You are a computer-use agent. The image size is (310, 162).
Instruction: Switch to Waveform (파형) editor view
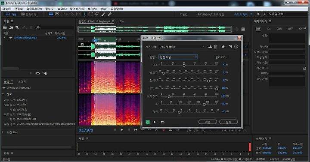tap(11, 14)
